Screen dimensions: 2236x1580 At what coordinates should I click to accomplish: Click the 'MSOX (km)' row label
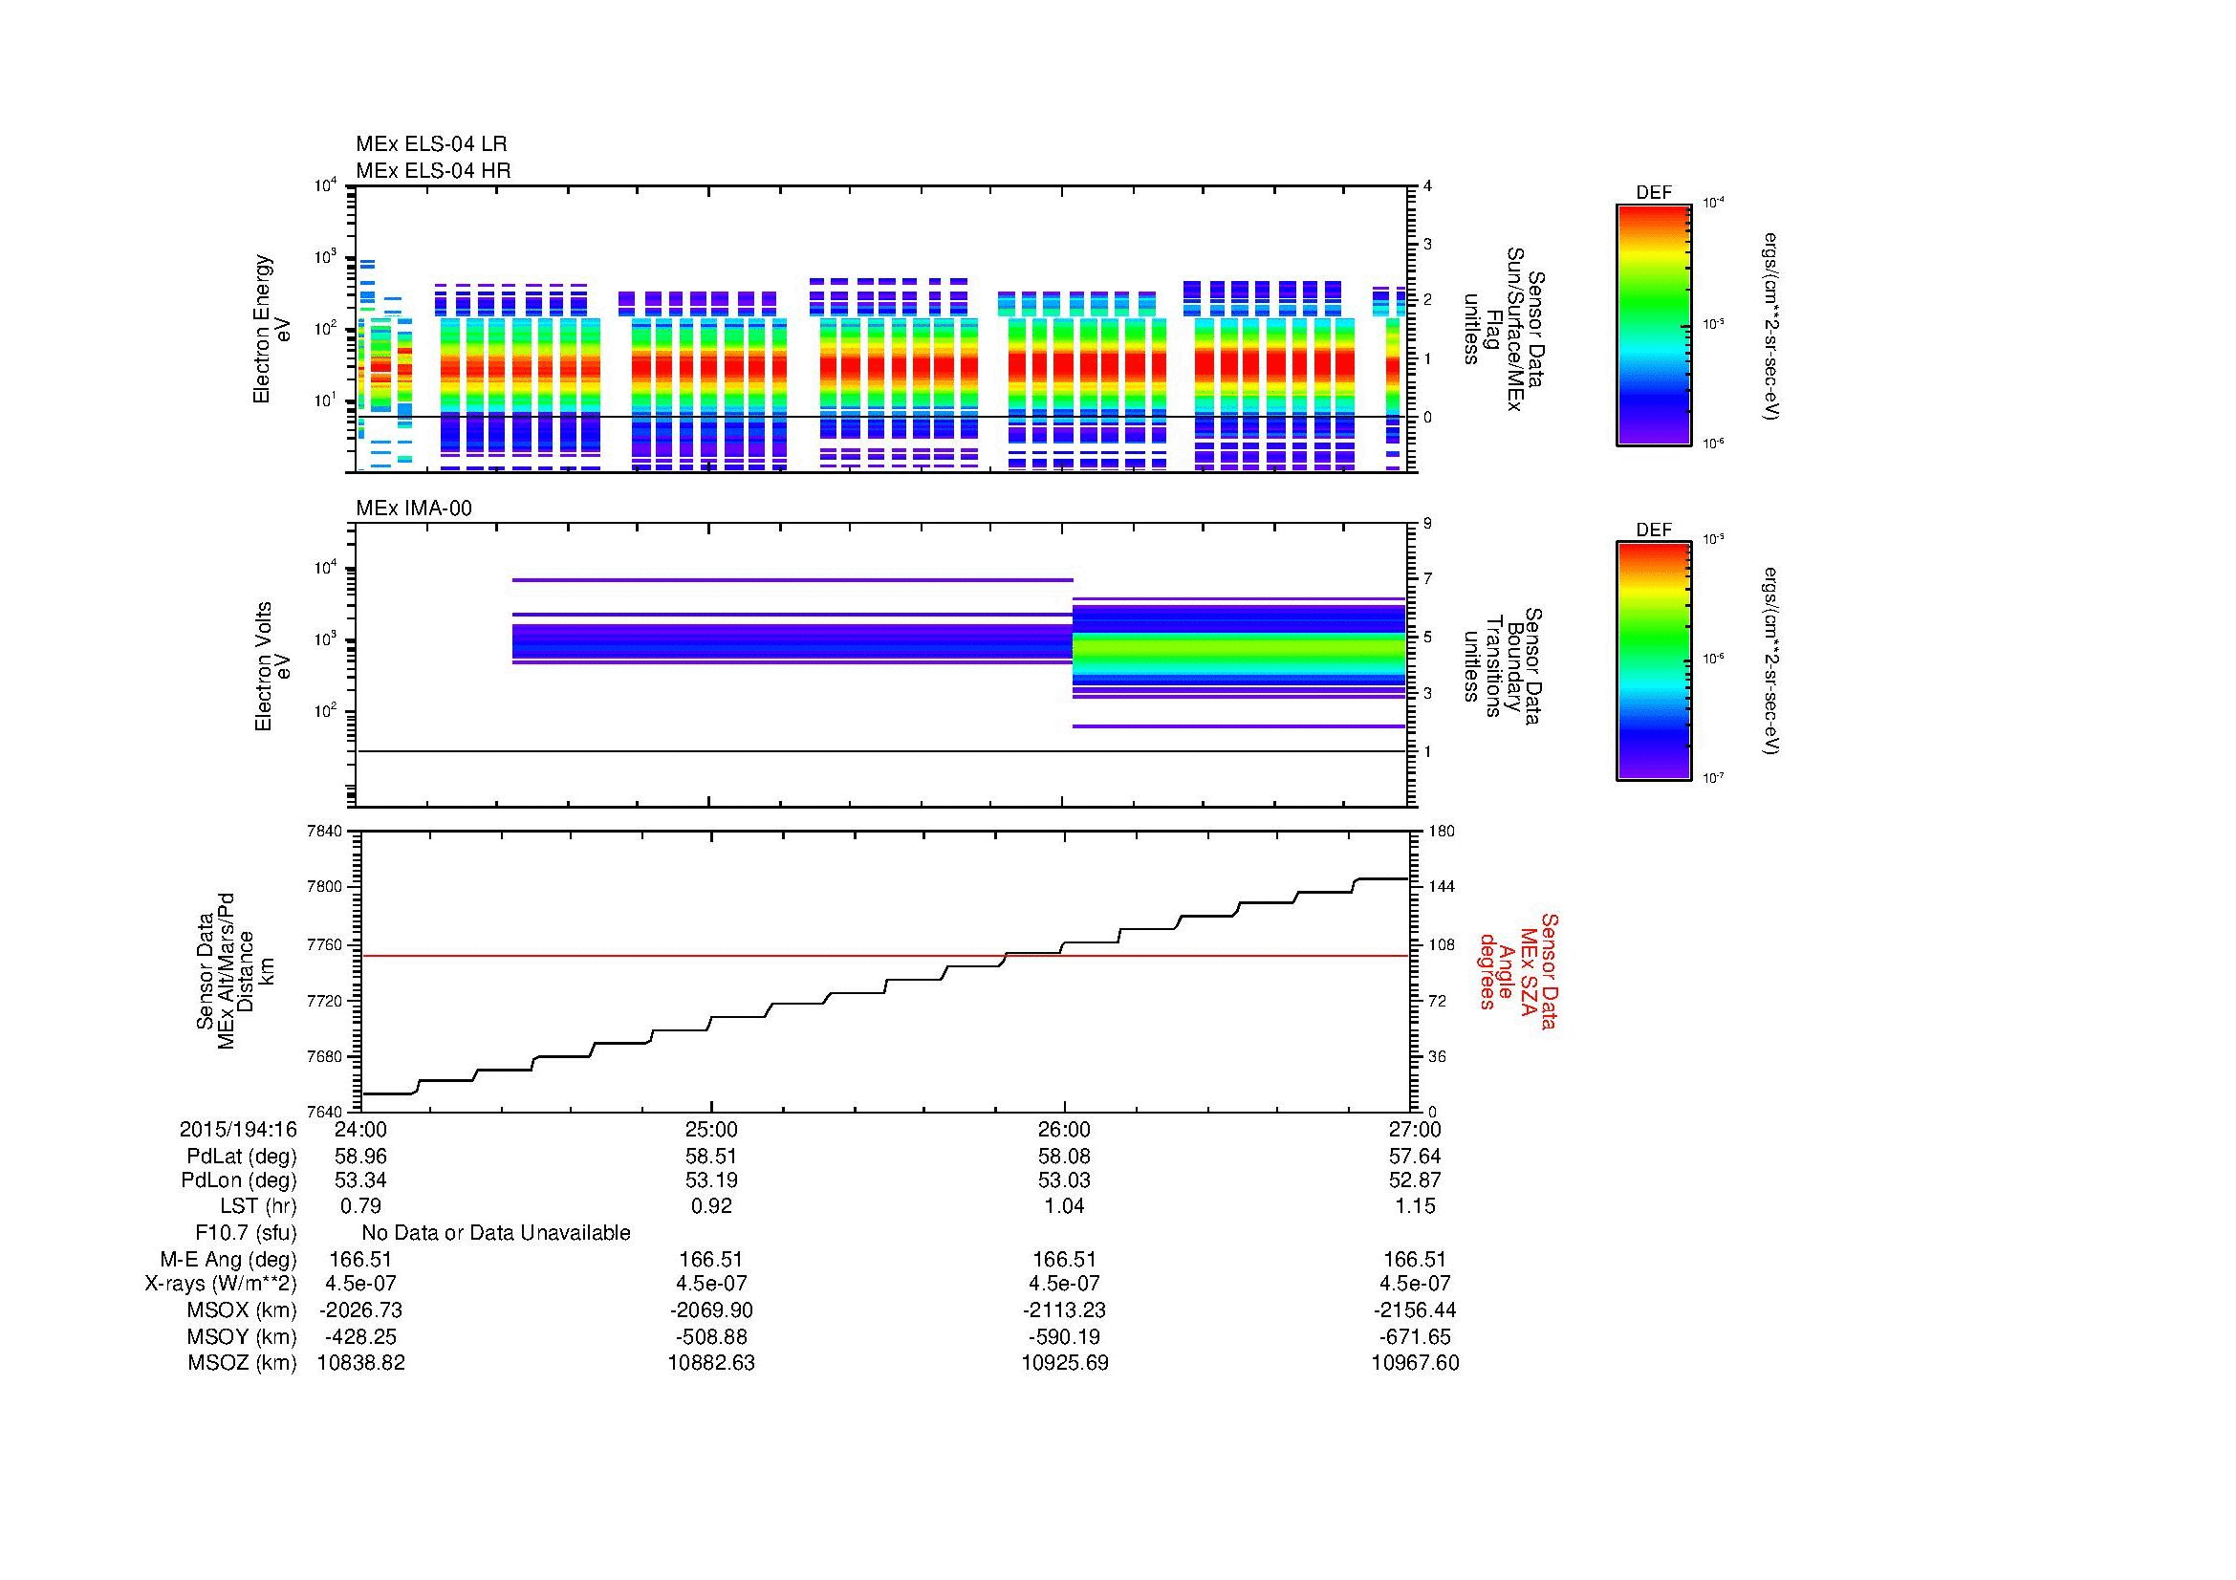coord(242,1310)
